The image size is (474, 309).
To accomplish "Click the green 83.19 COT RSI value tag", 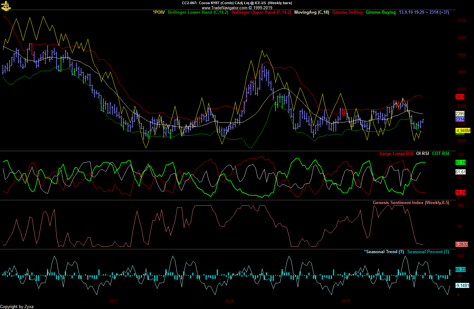I will coord(460,162).
